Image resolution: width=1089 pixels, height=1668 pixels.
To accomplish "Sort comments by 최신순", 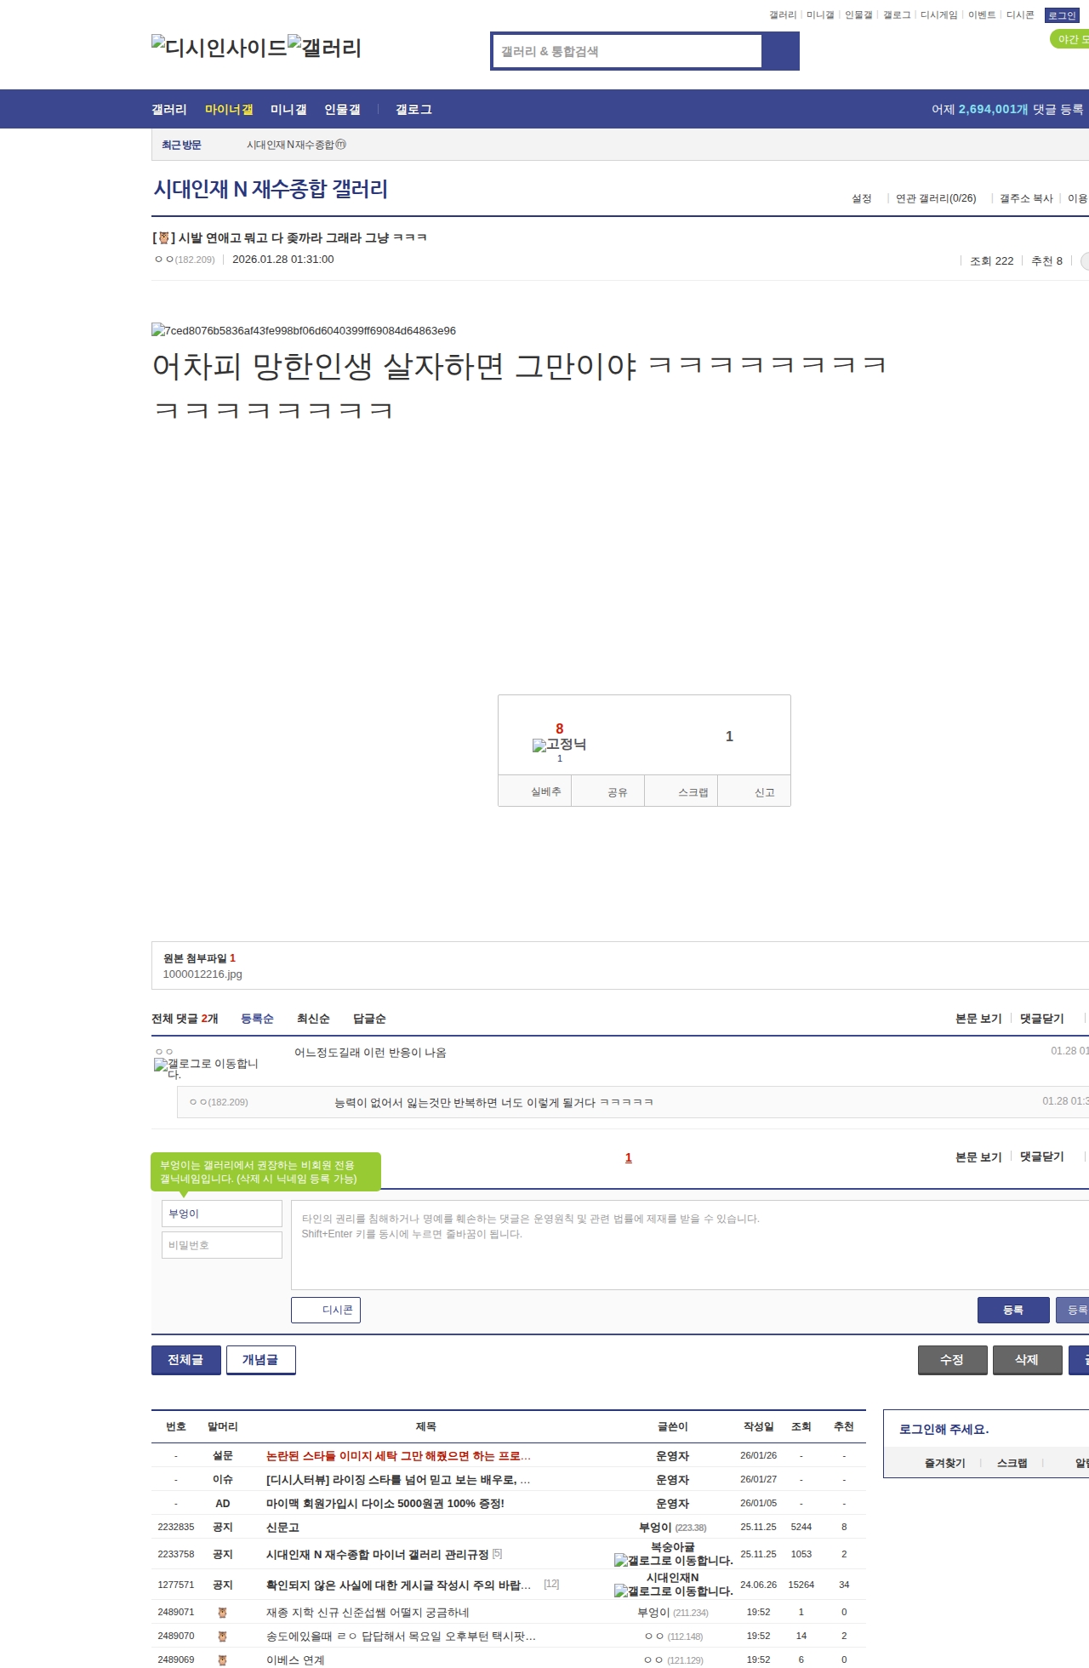I will [x=313, y=1019].
